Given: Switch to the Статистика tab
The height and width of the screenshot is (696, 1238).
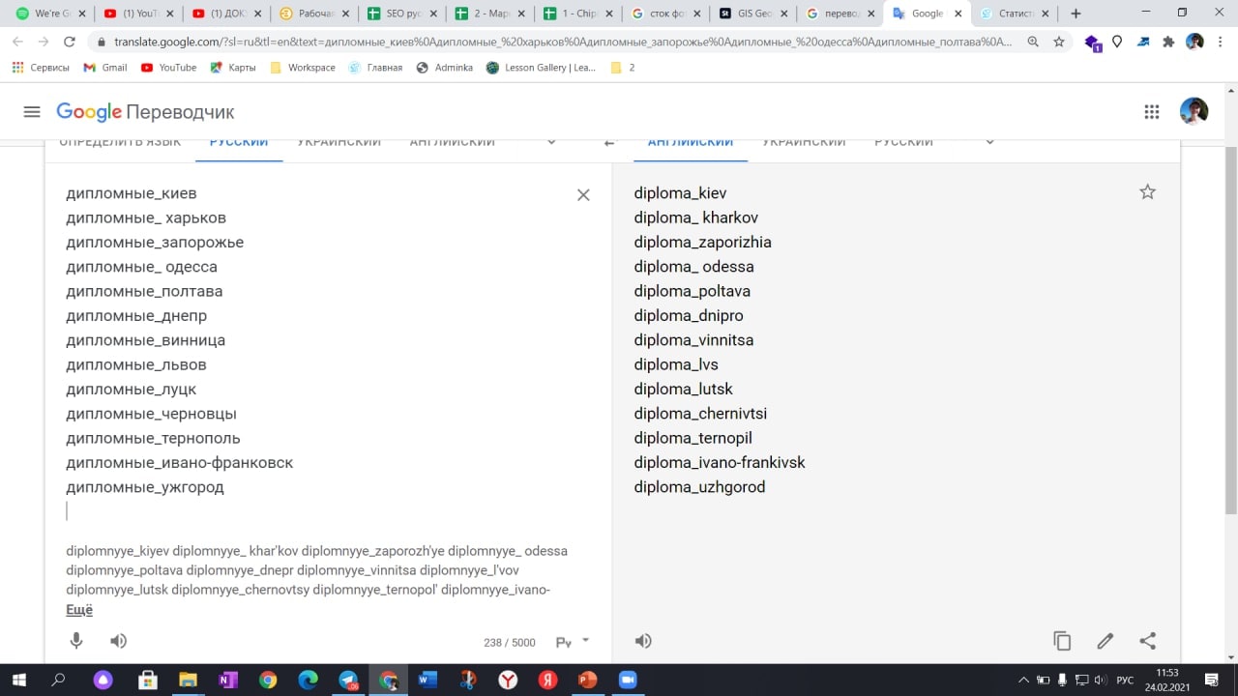Looking at the screenshot, I should coord(1013,14).
